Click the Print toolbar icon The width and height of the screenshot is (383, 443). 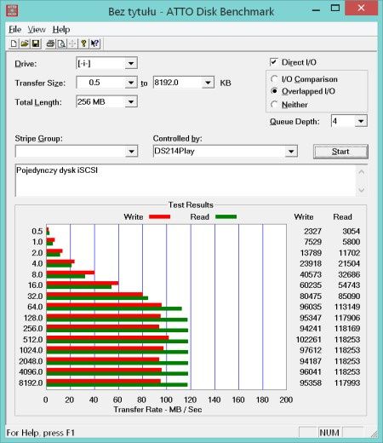[x=50, y=43]
